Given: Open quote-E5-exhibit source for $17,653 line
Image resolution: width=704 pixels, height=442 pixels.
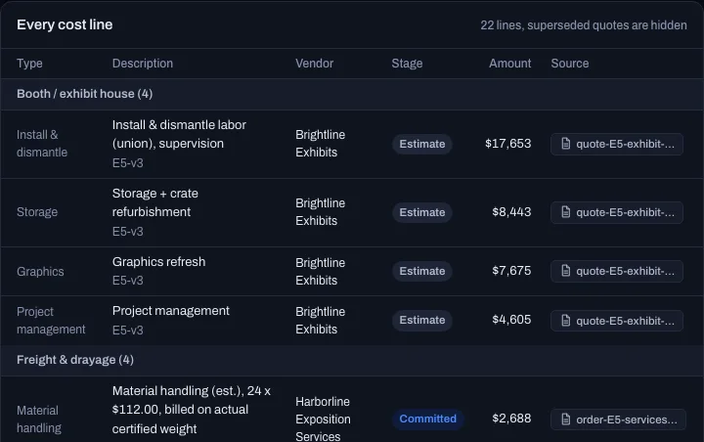Looking at the screenshot, I should pos(617,144).
